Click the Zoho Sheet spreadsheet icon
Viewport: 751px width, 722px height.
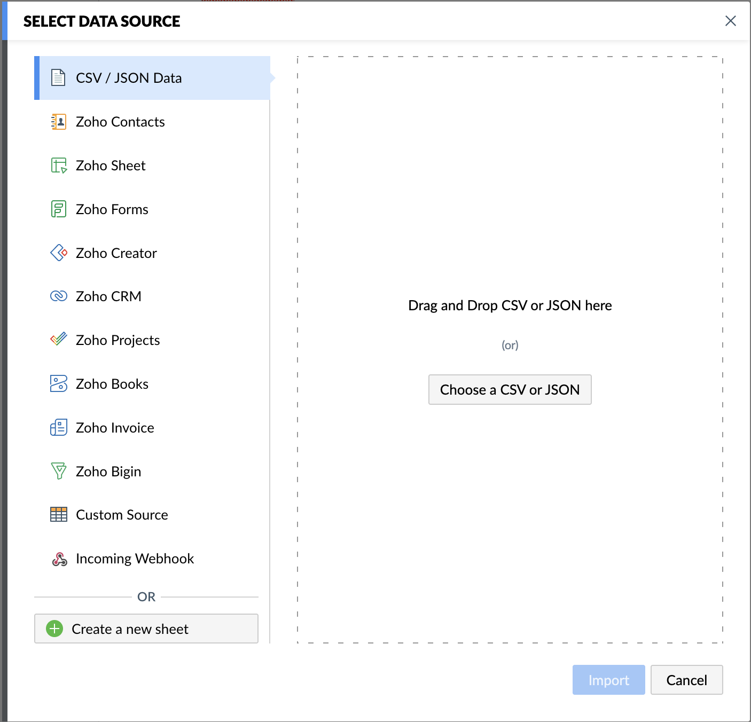tap(58, 166)
